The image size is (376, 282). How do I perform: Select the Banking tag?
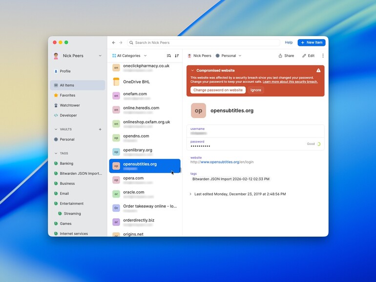78,163
